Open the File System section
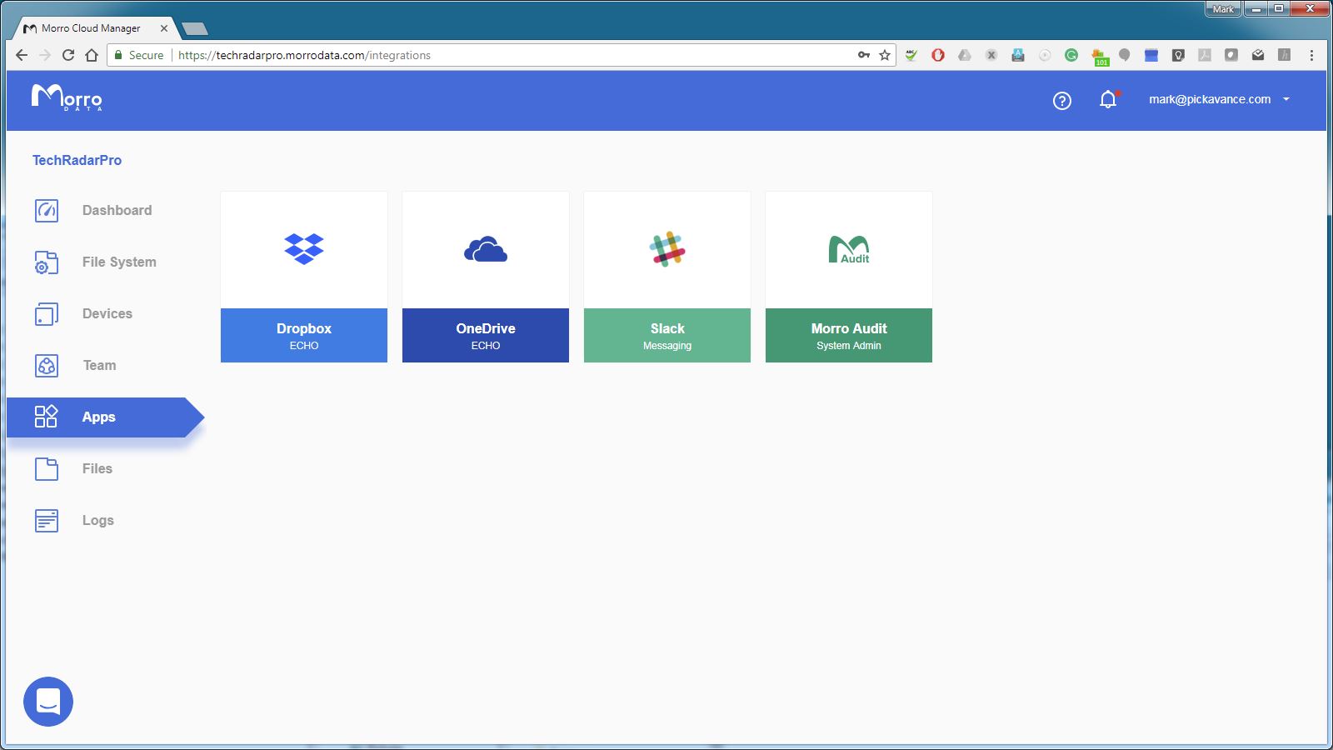This screenshot has height=750, width=1333. (119, 262)
